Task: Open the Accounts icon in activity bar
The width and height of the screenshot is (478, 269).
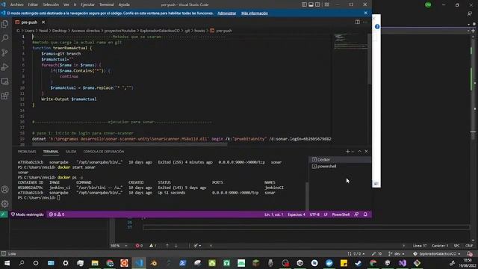Action: click(5, 189)
